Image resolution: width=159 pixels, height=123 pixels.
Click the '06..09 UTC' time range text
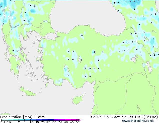tap(132, 117)
